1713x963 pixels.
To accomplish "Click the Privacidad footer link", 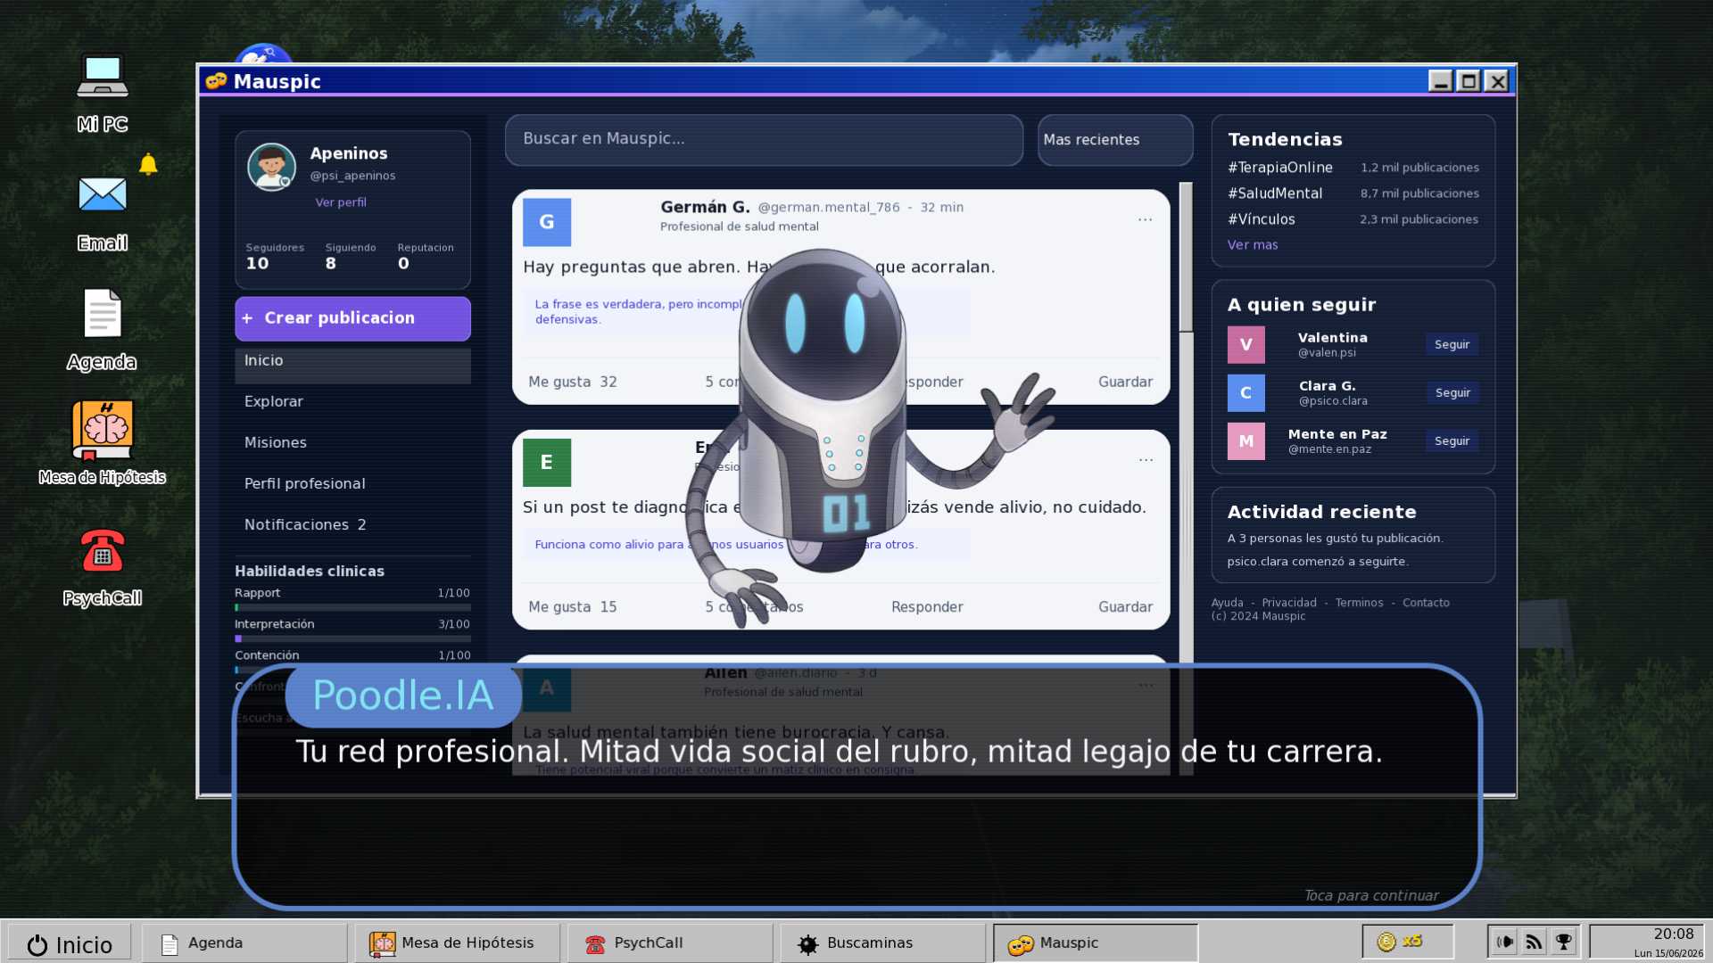I will tap(1288, 603).
